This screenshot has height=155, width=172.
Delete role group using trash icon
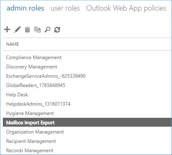click(27, 30)
